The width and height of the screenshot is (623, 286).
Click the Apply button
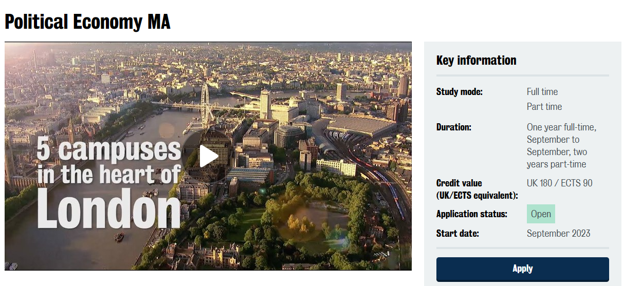pos(522,269)
